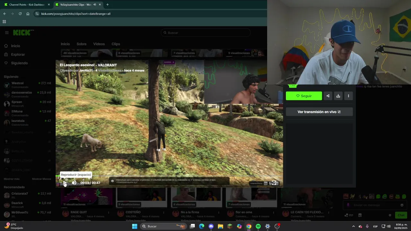
Task: Open the COSTEÑO clip thumbnail
Action: (142, 198)
